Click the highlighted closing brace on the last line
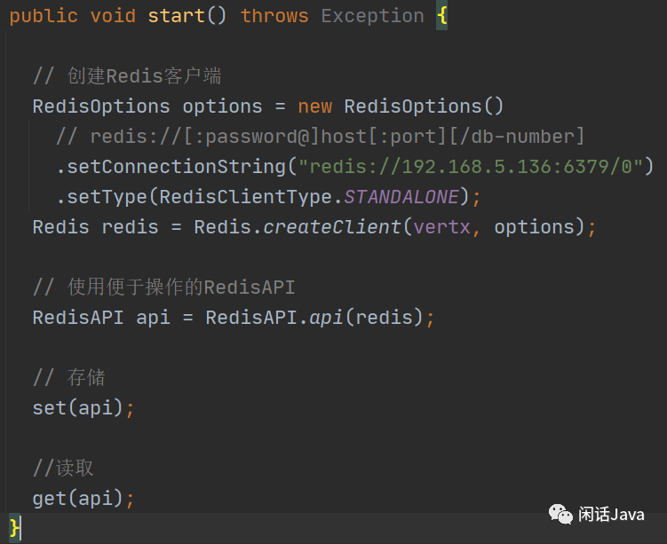 pos(14,527)
